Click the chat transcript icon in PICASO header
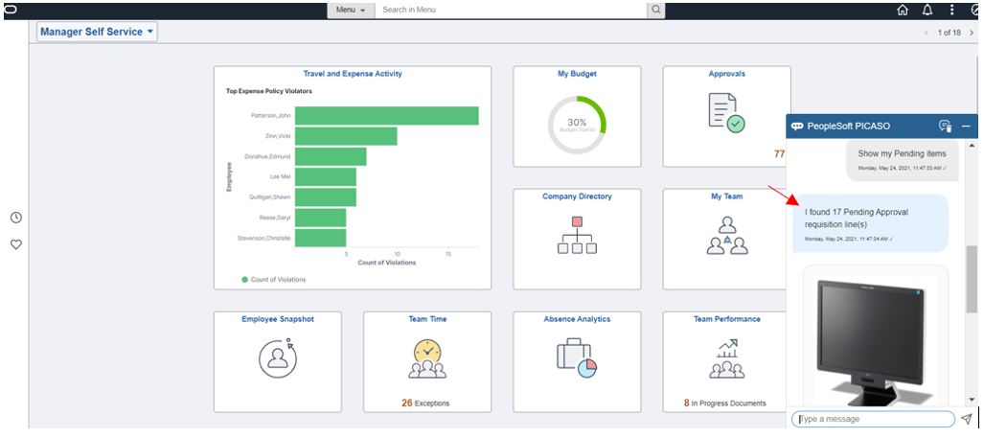 [x=945, y=127]
